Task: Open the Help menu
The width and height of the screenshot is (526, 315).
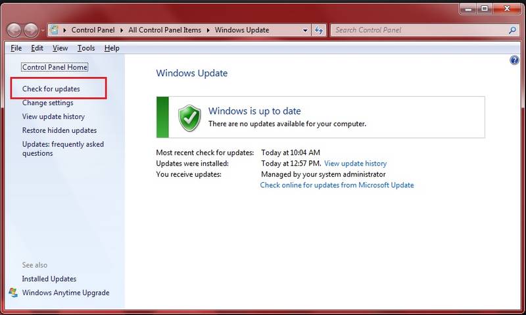Action: (112, 48)
